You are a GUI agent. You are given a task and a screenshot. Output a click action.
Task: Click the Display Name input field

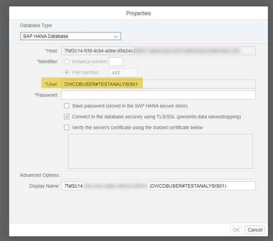(x=158, y=186)
